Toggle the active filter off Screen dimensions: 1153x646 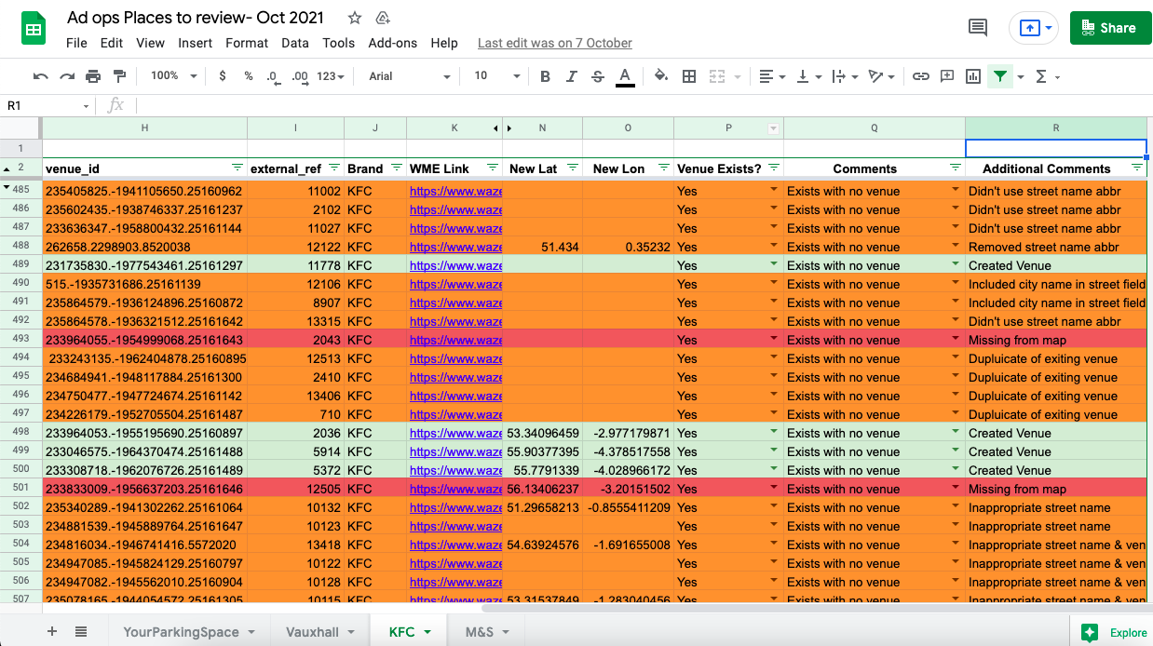coord(1000,75)
